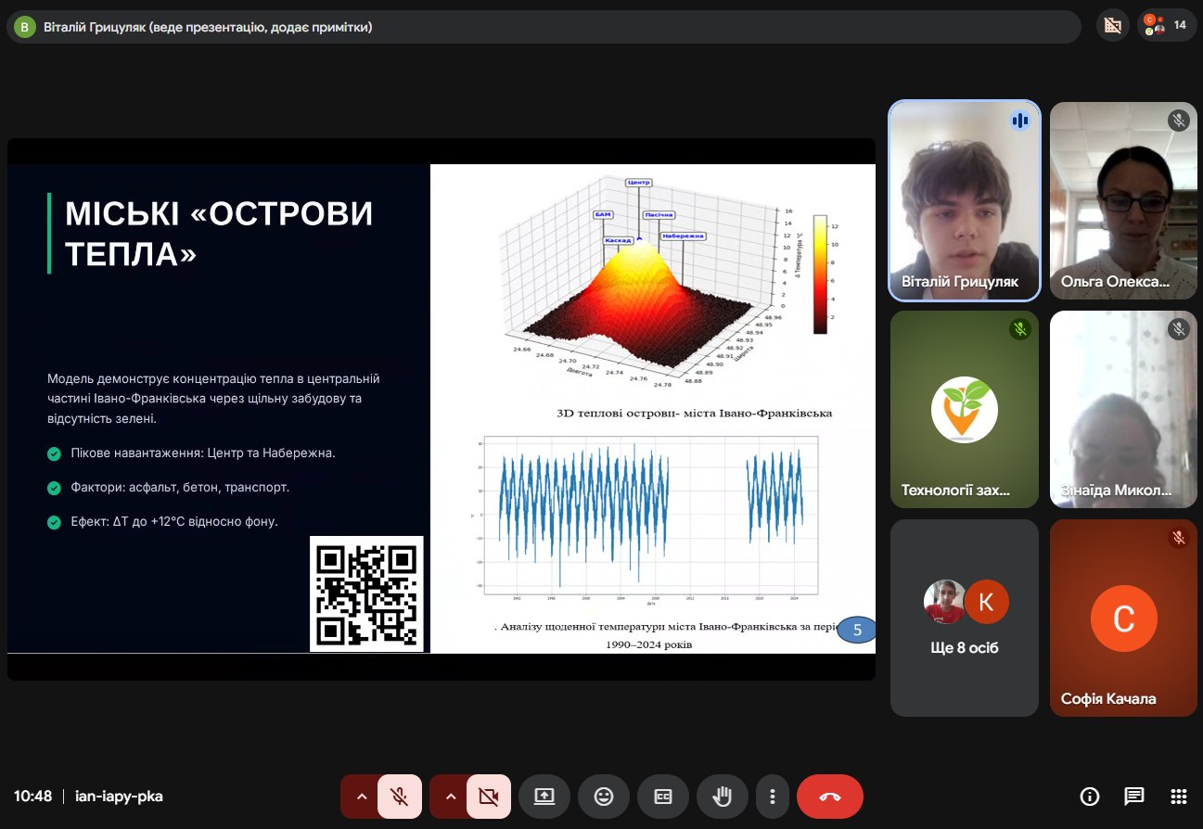Start presenting your screen
Viewport: 1203px width, 829px height.
[544, 797]
